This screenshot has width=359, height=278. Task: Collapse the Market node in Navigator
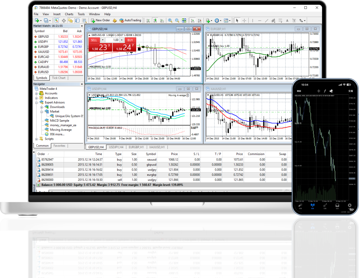coord(42,112)
